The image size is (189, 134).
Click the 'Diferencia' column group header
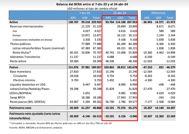(158, 13)
